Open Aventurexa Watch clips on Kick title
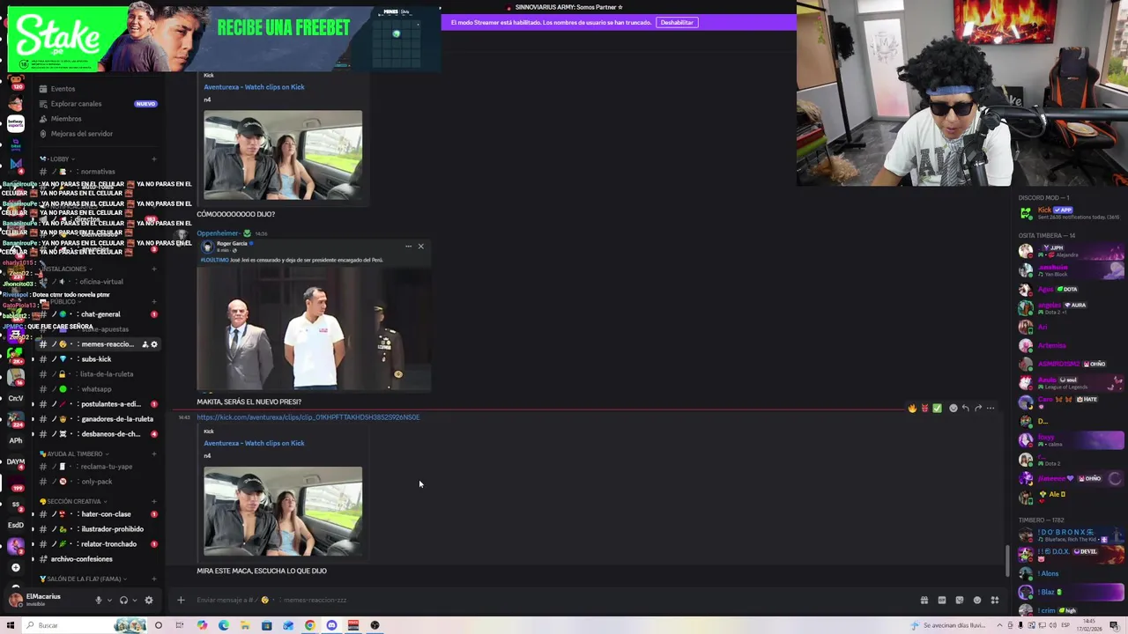The image size is (1128, 634). tap(254, 443)
